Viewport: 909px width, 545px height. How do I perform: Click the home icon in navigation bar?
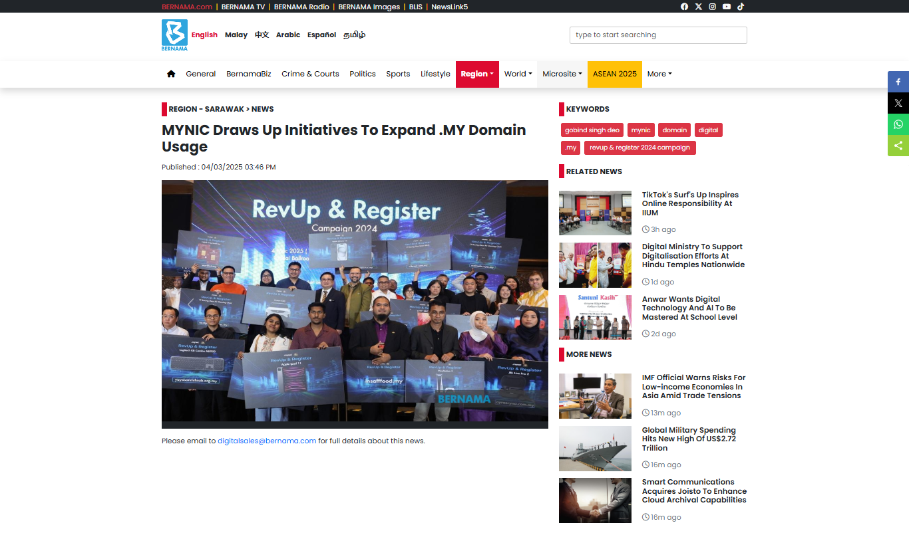pos(171,74)
